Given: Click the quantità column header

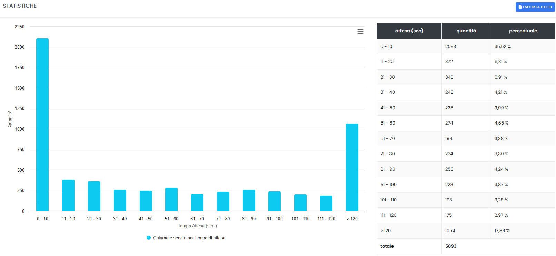Looking at the screenshot, I should click(x=466, y=31).
